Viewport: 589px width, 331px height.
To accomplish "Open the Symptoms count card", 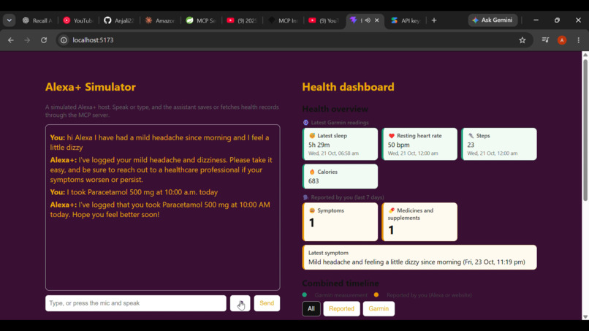I will [340, 221].
